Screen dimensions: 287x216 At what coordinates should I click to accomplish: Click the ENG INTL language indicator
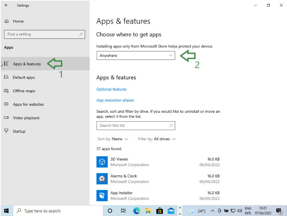point(248,211)
